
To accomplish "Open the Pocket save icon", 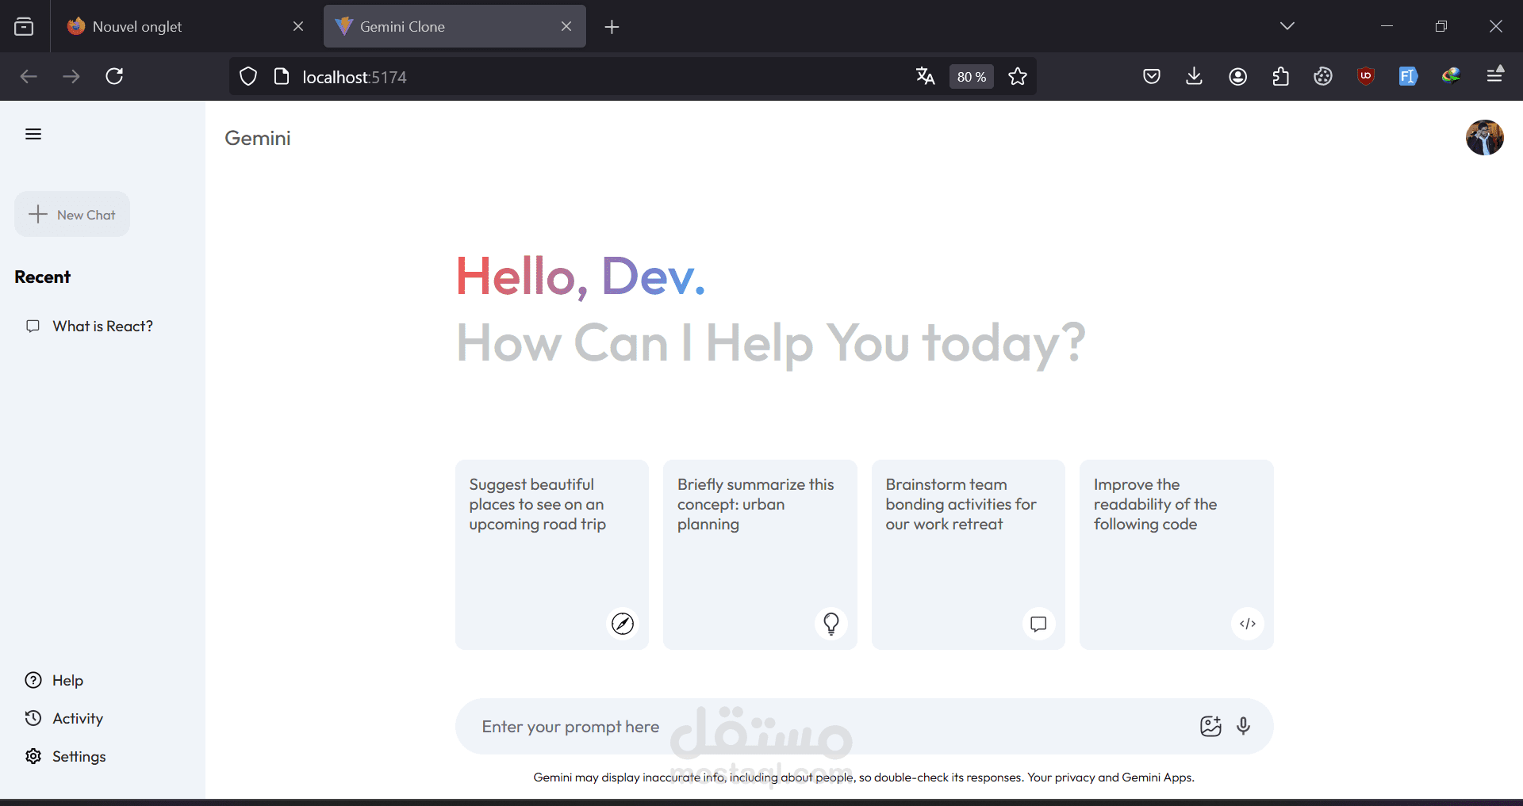I will click(x=1152, y=76).
